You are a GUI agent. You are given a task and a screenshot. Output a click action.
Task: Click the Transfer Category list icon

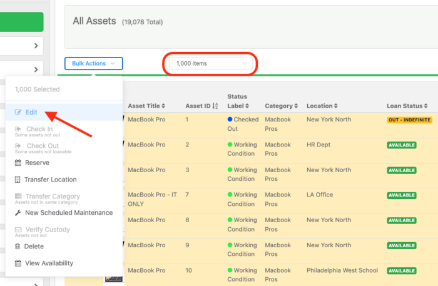(x=18, y=196)
